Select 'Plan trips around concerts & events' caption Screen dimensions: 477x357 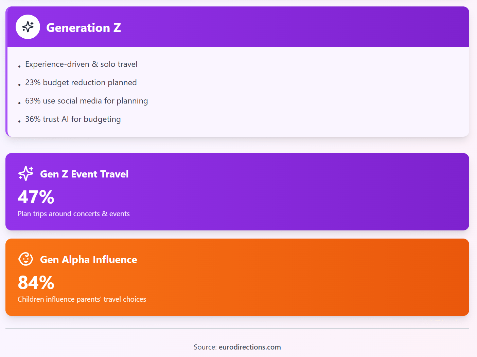[74, 214]
